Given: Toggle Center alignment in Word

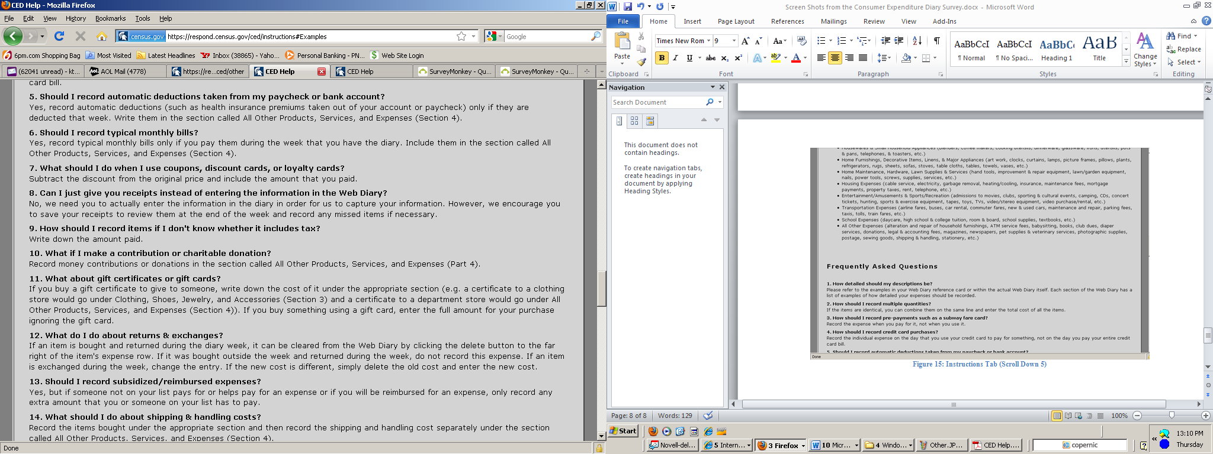Looking at the screenshot, I should (x=835, y=58).
